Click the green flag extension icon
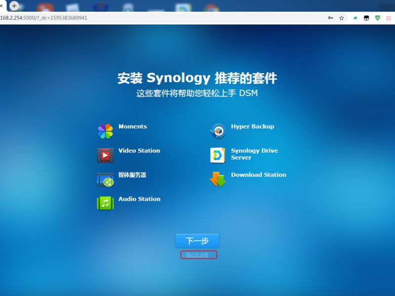The image size is (395, 296). 355,18
